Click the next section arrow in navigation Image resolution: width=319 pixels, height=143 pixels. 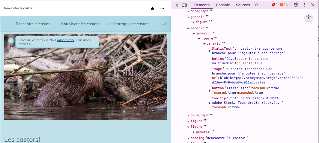(x=164, y=24)
